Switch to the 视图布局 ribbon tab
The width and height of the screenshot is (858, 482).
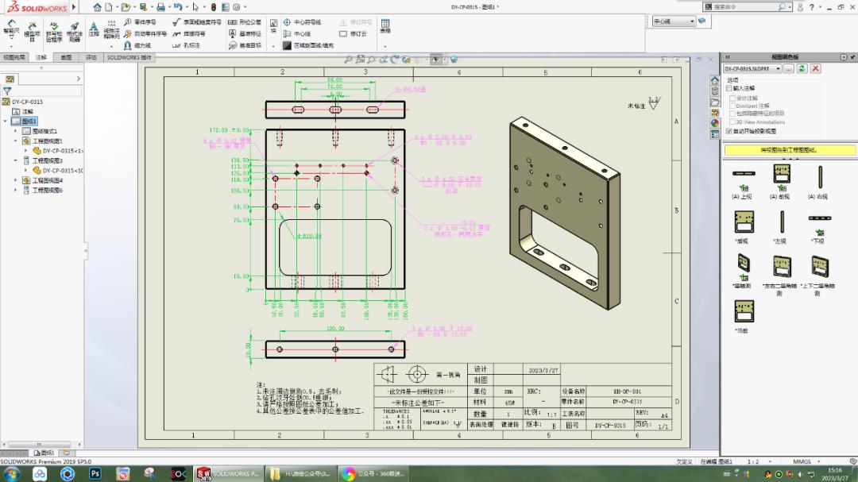[x=16, y=56]
